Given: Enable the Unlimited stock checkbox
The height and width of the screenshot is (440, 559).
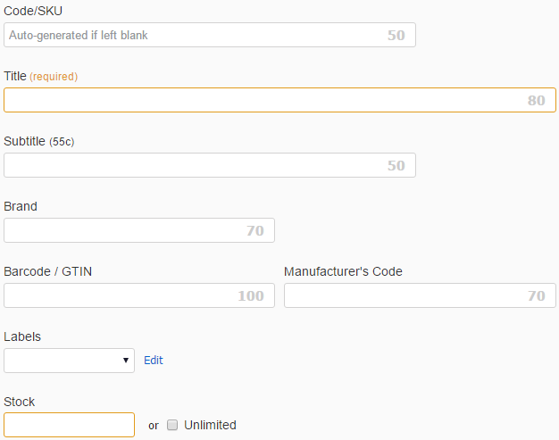Looking at the screenshot, I should (x=172, y=425).
